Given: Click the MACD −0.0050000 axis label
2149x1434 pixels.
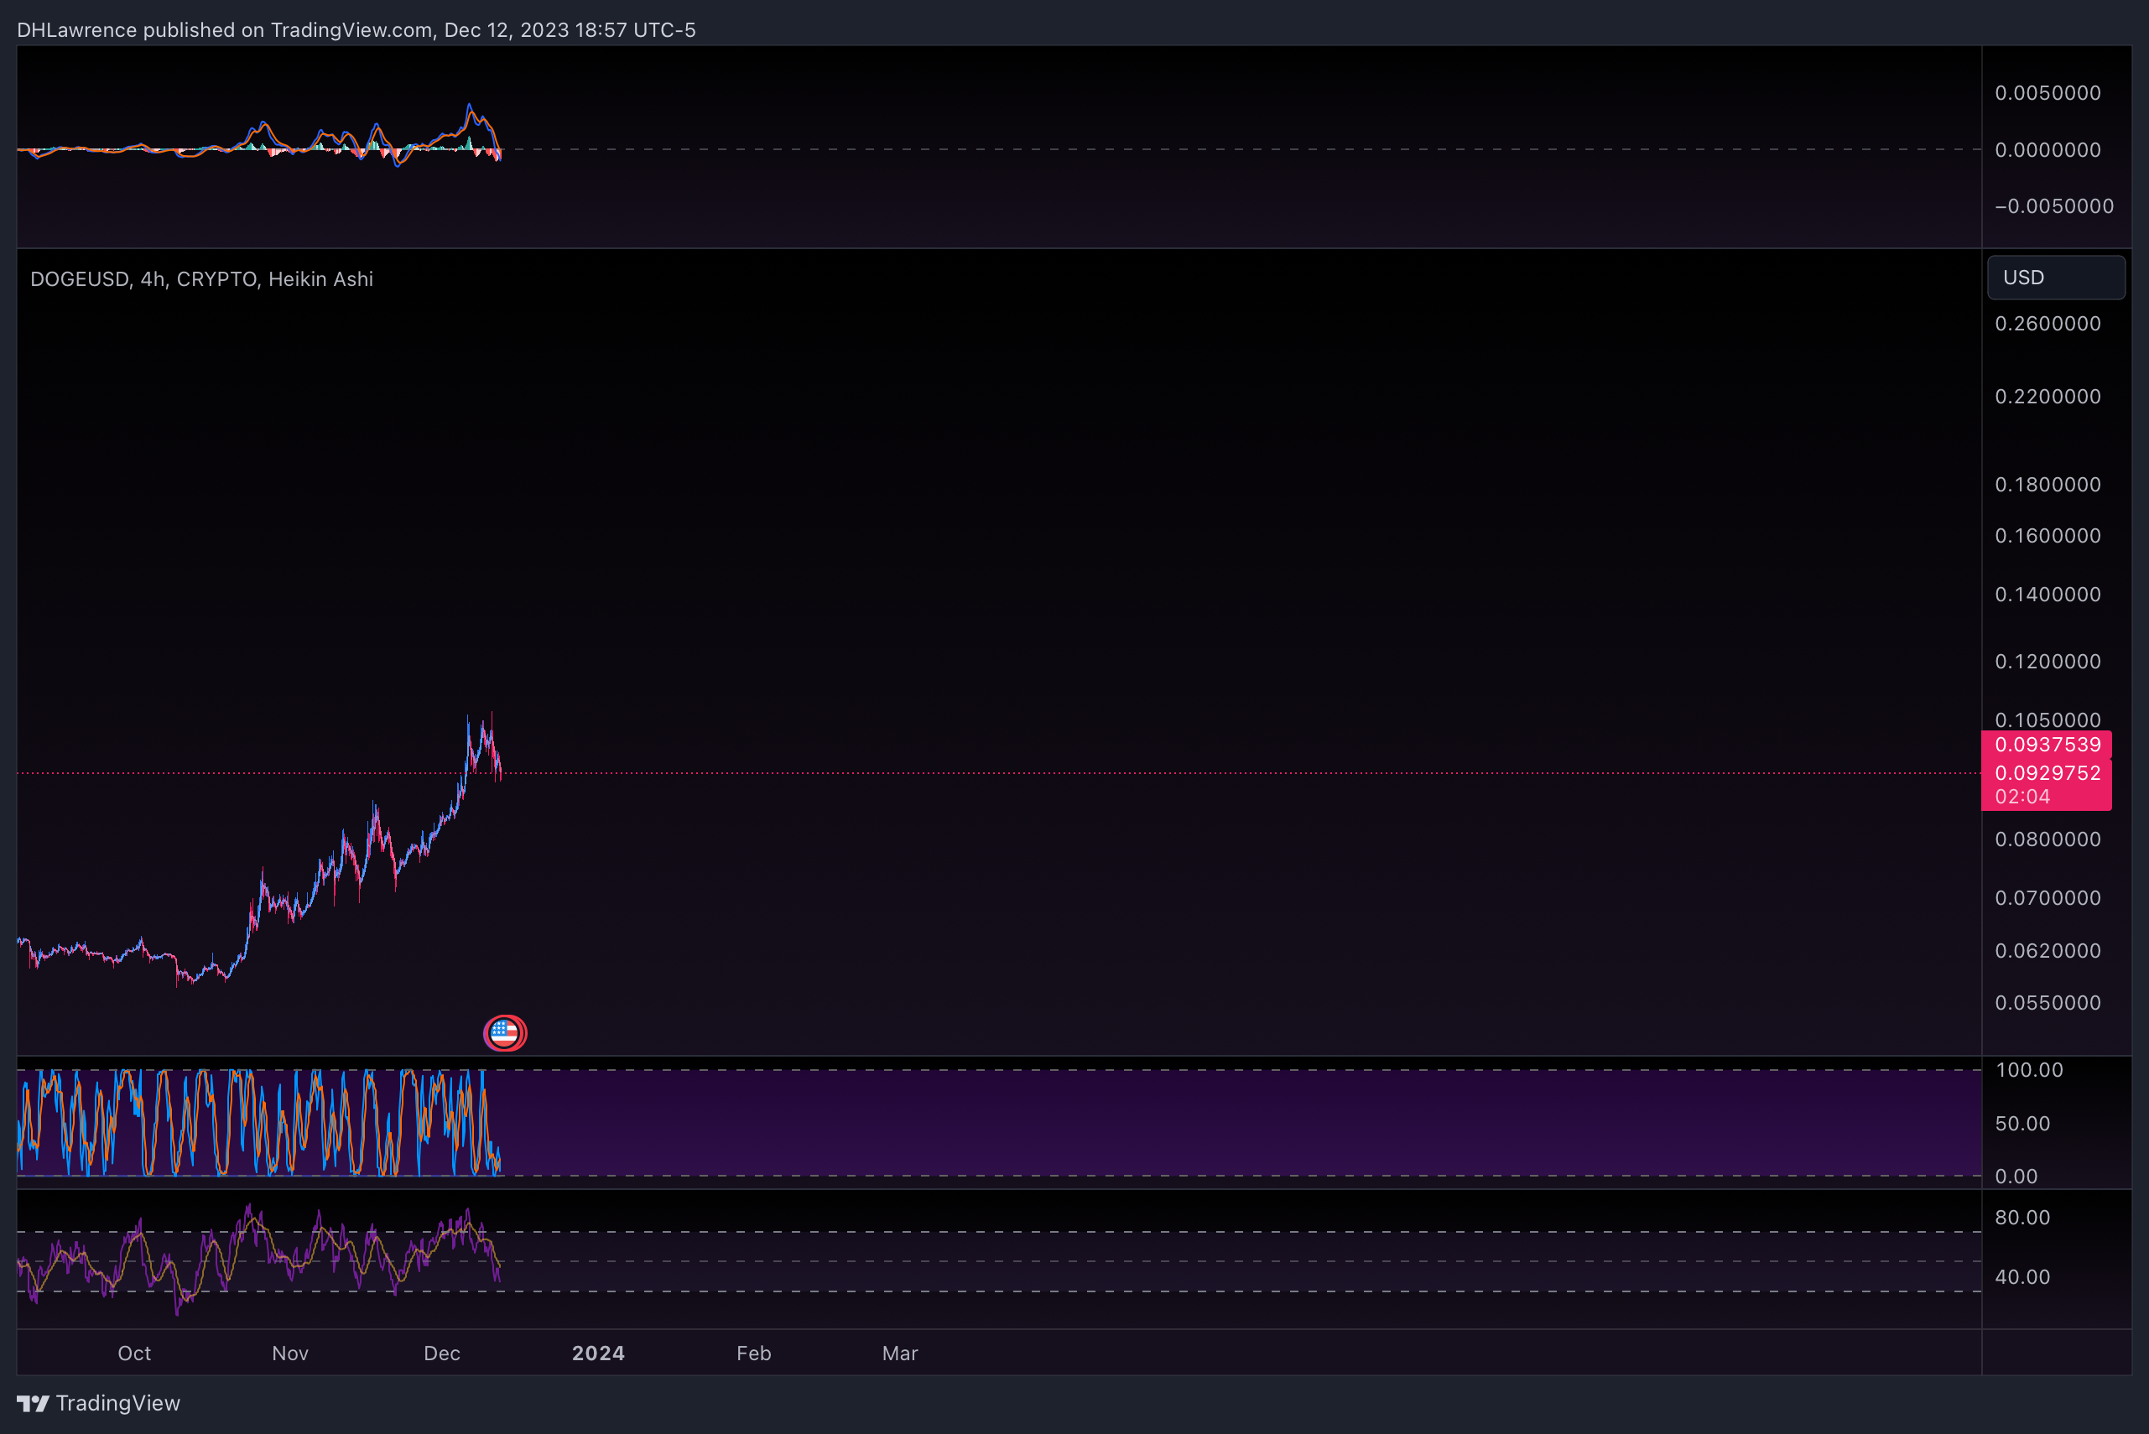Looking at the screenshot, I should [x=2054, y=206].
